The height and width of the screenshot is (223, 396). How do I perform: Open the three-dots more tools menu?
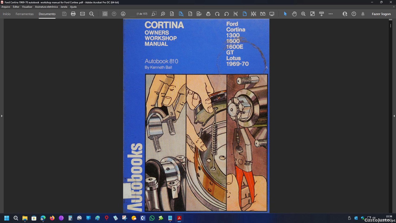tap(331, 14)
